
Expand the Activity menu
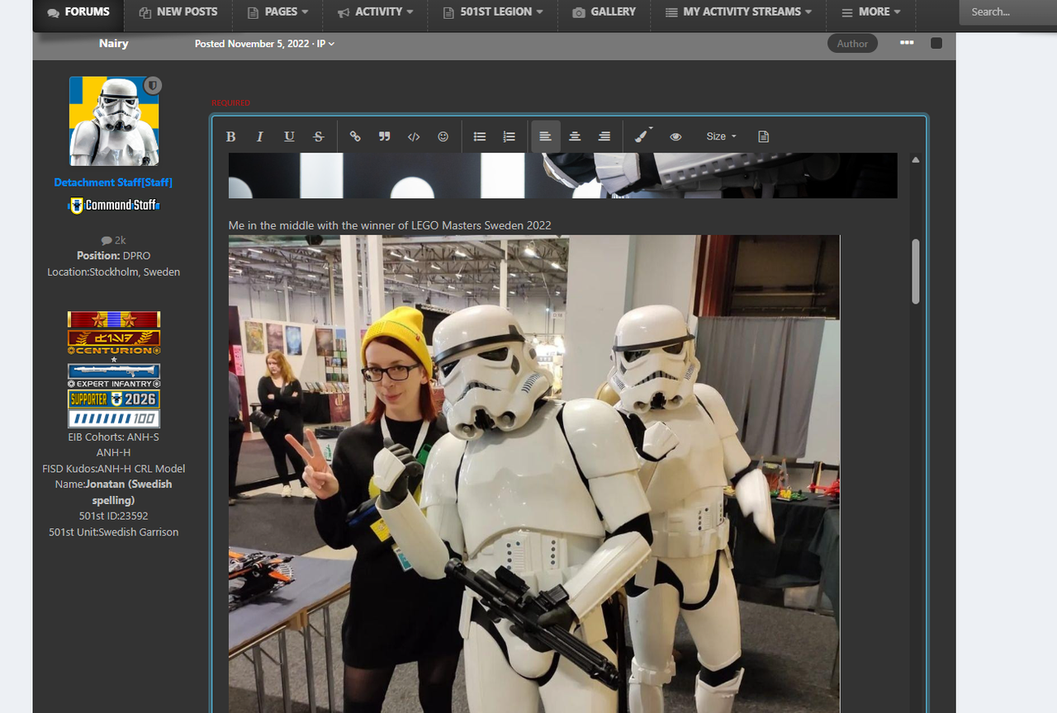click(375, 12)
